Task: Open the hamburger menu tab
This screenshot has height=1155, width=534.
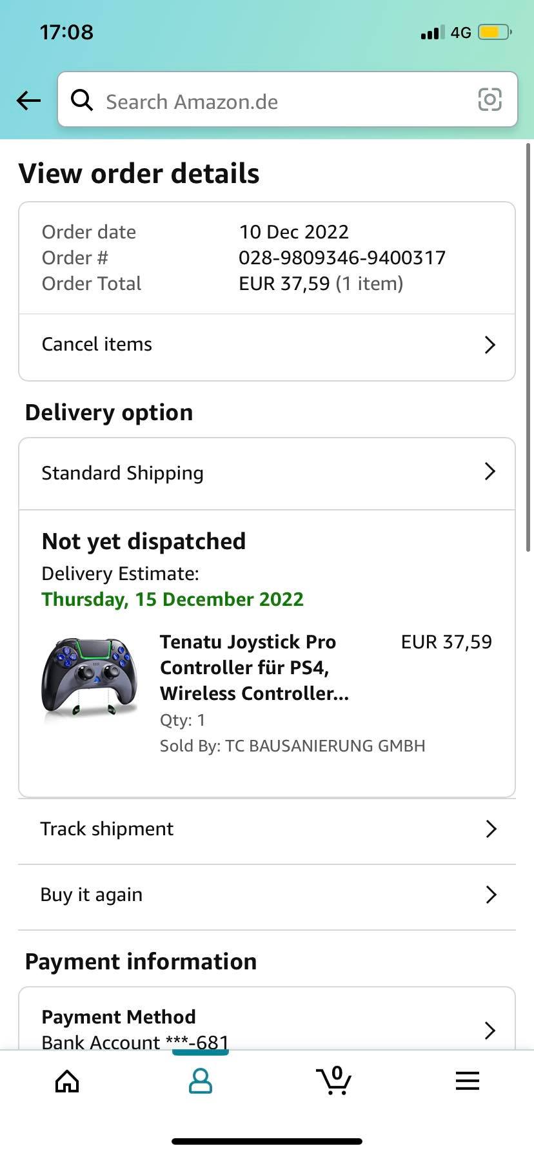Action: tap(467, 1081)
